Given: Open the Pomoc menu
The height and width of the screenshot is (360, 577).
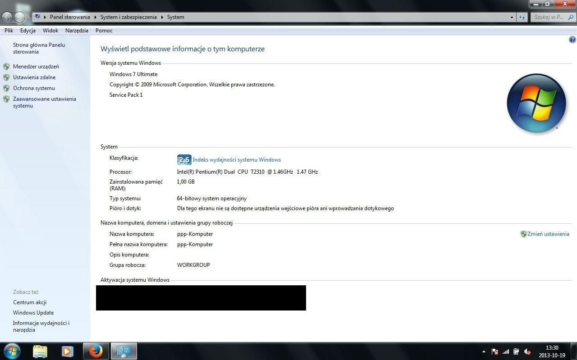Looking at the screenshot, I should (104, 31).
